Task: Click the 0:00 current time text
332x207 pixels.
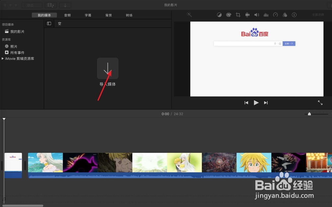Action: point(165,114)
